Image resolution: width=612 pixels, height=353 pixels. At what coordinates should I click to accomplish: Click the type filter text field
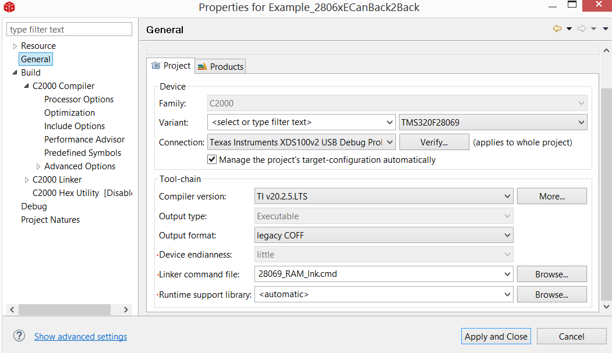(69, 29)
